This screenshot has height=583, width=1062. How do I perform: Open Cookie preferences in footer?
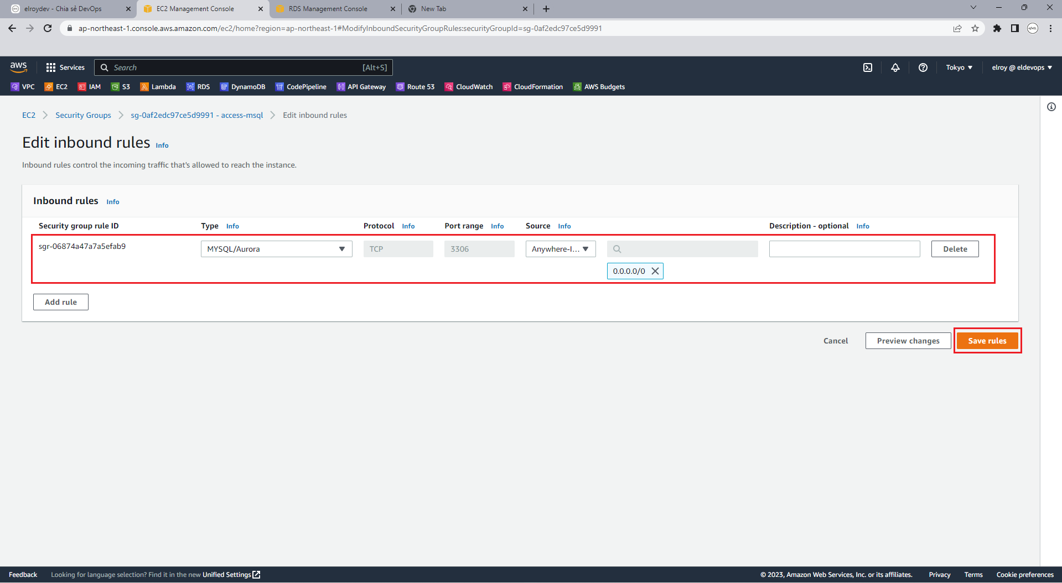[x=1025, y=575]
